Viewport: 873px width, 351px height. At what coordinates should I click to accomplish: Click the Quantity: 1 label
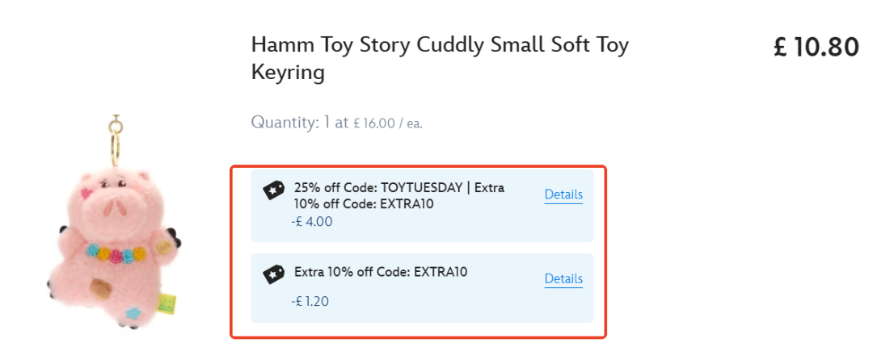289,123
